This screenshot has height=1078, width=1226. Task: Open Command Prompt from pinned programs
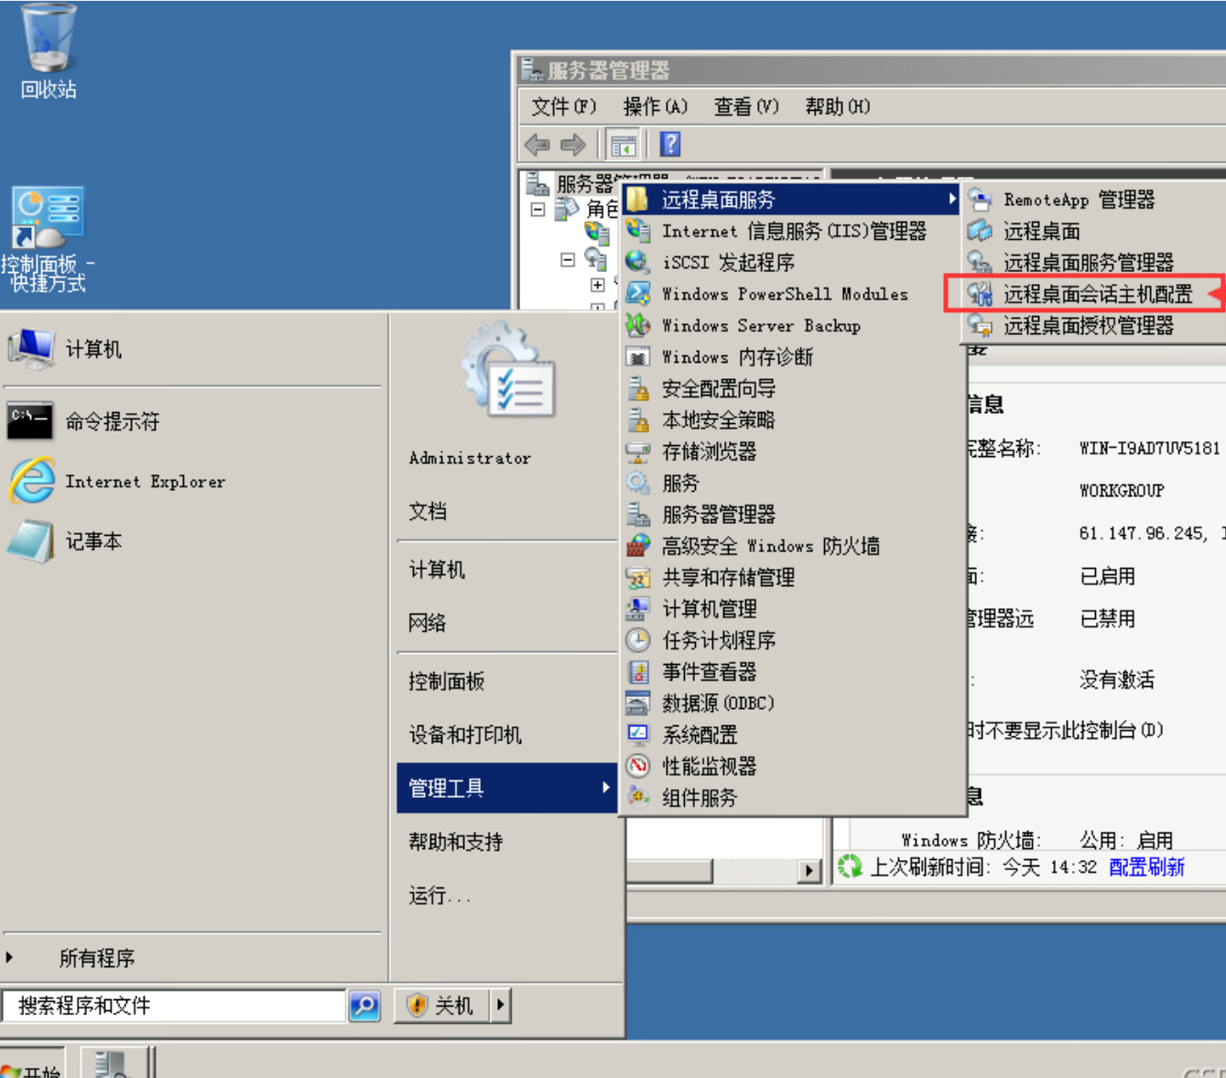click(111, 422)
